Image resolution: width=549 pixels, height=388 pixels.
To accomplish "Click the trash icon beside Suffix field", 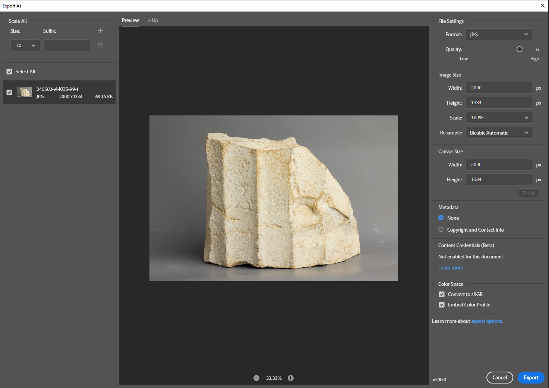I will click(100, 45).
